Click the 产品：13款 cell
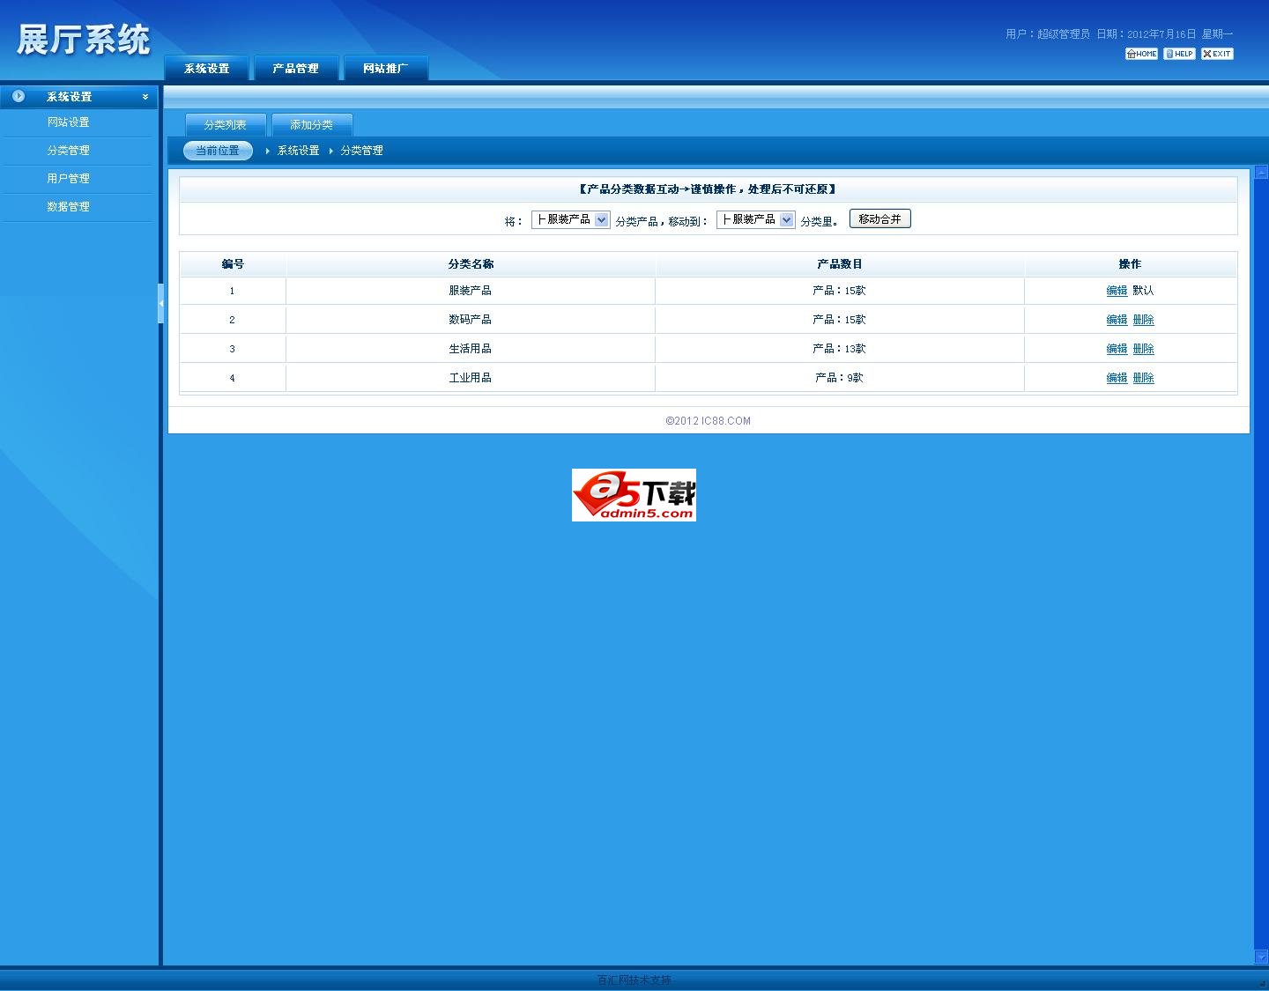Image resolution: width=1269 pixels, height=991 pixels. pyautogui.click(x=840, y=349)
